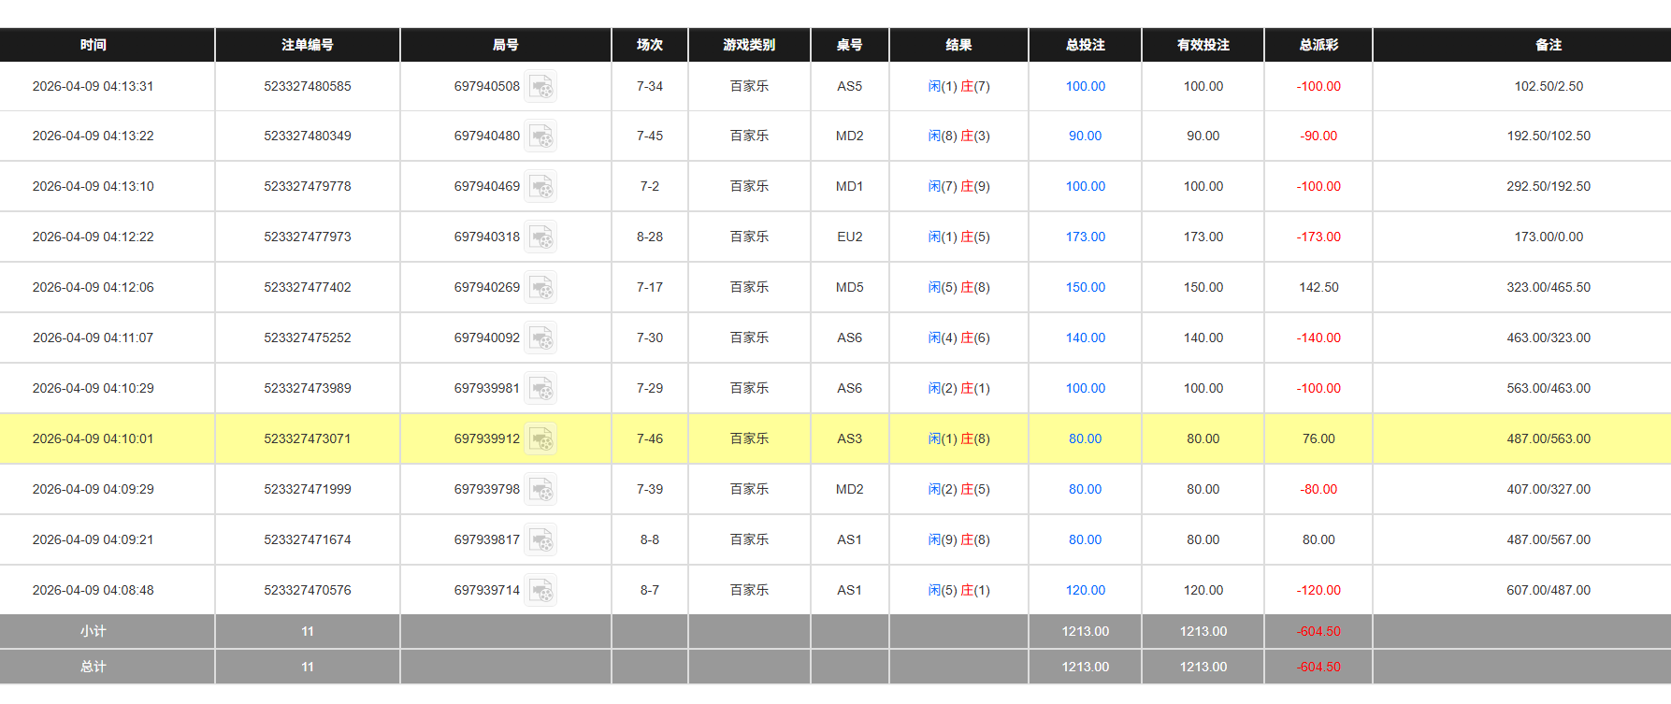This screenshot has width=1671, height=704.
Task: Open result link 闲(1) 庄(5)
Action: tap(958, 237)
